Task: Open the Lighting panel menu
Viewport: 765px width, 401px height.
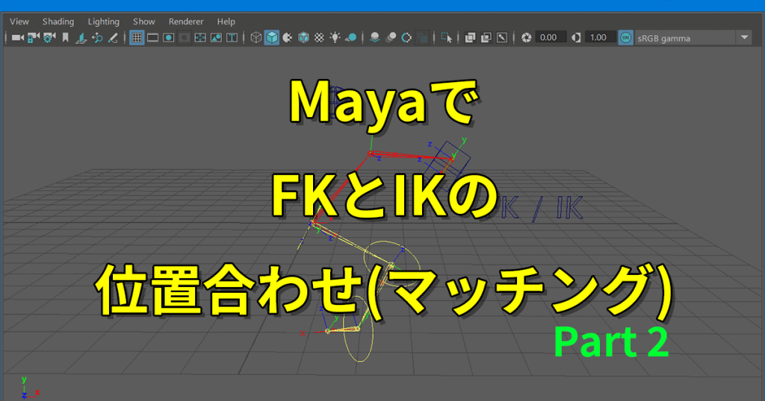Action: tap(103, 22)
